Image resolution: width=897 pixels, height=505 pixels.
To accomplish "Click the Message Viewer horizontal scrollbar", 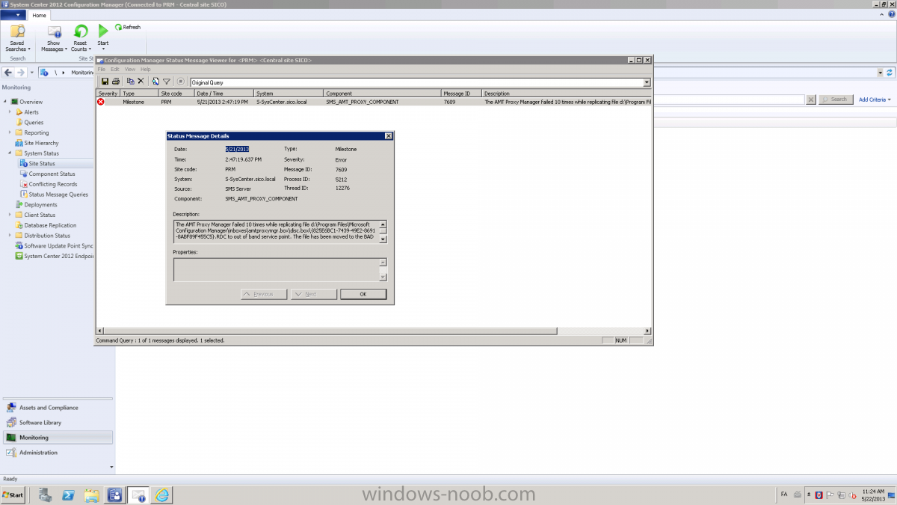I will (x=329, y=331).
